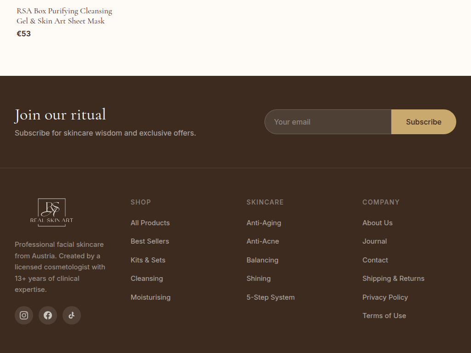Viewport: 471px width, 353px height.
Task: Open the Moisturising category
Action: tap(150, 297)
